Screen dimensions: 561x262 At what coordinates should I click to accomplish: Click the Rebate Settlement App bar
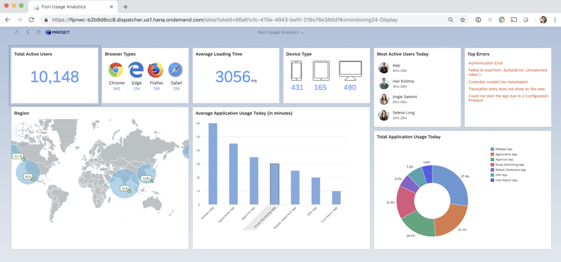[x=295, y=188]
